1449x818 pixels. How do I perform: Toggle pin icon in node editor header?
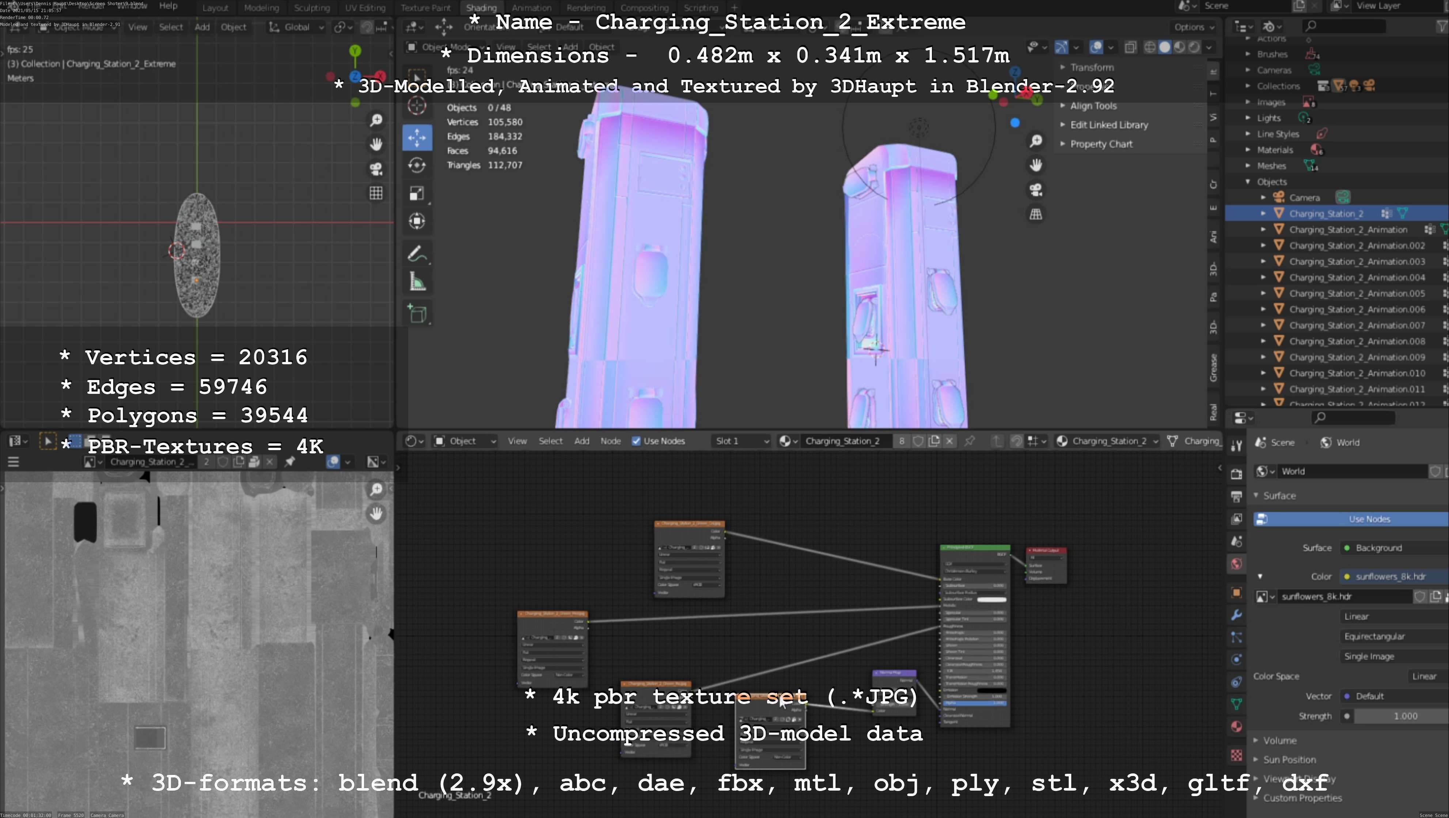pos(970,441)
